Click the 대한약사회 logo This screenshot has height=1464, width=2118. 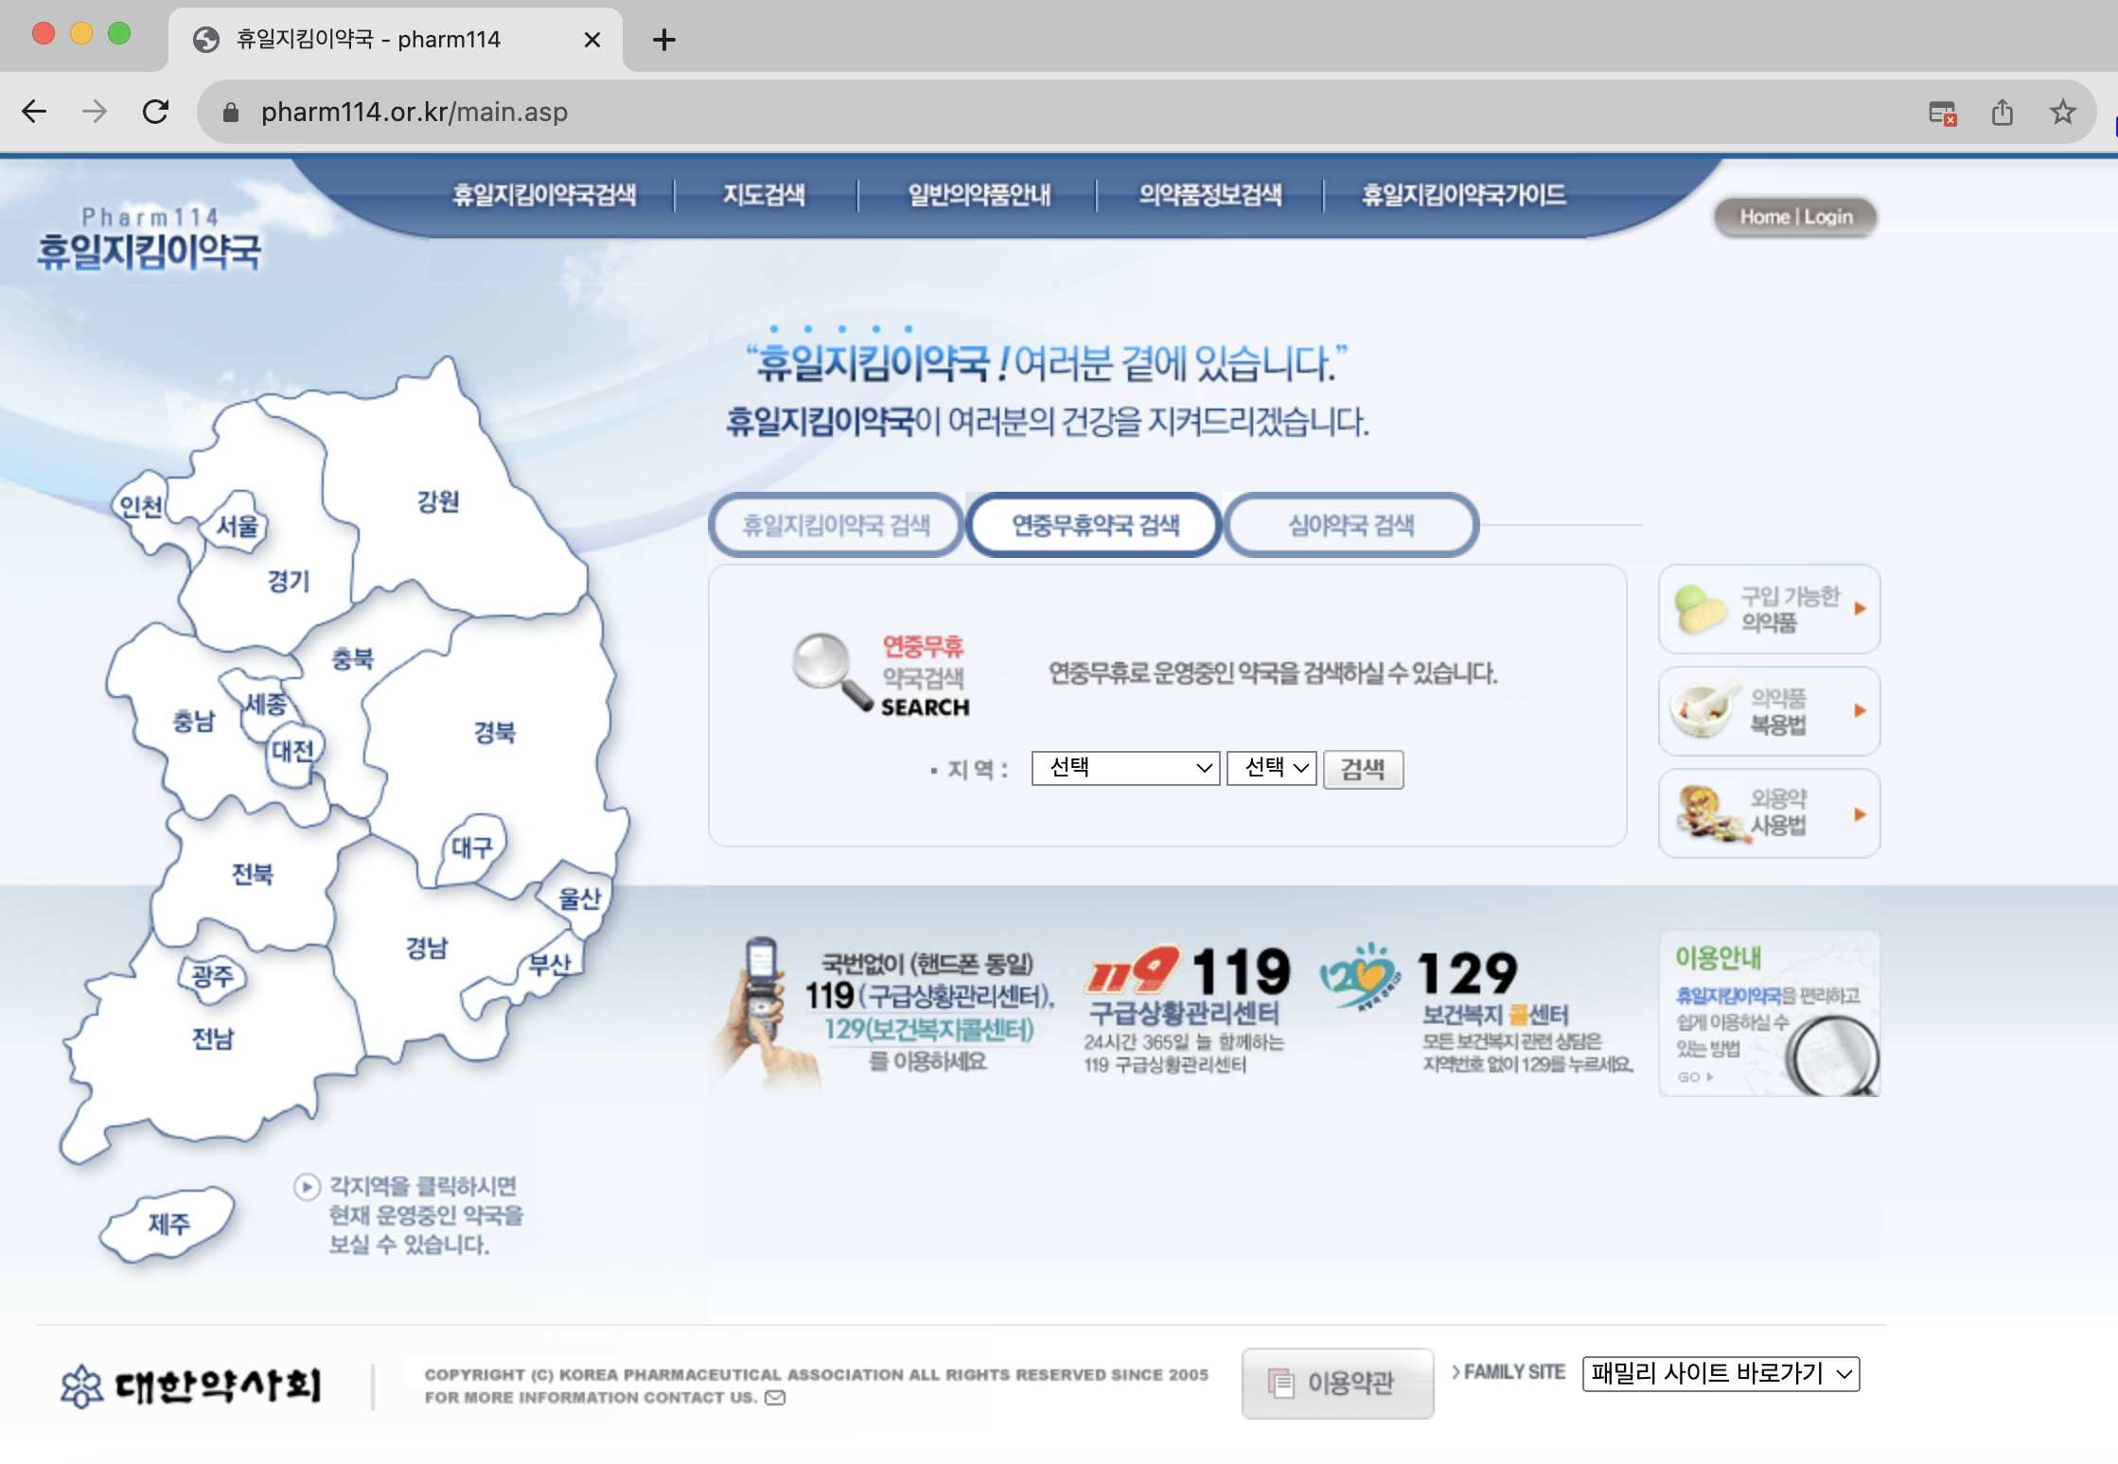point(191,1386)
